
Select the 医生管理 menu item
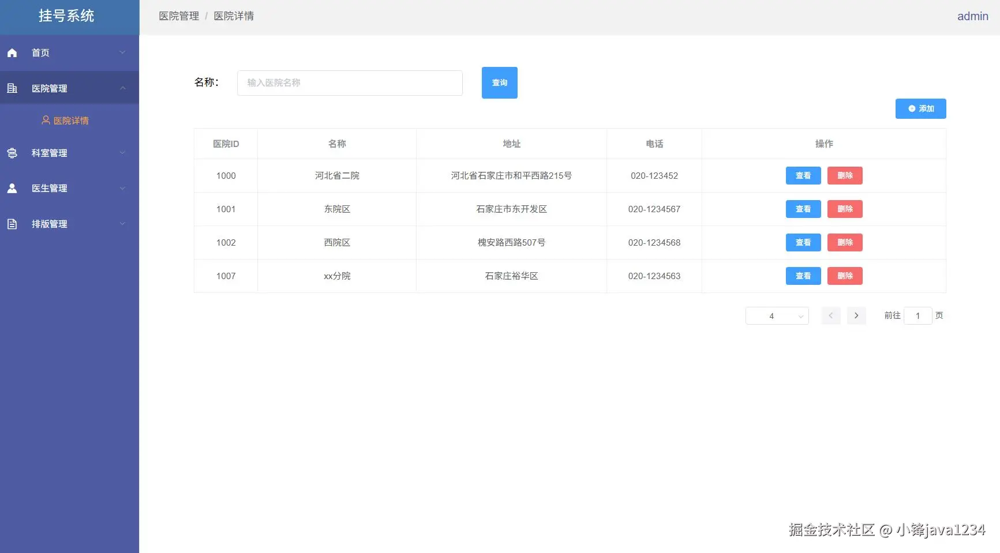click(69, 189)
